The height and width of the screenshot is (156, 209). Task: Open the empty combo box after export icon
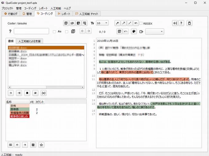155,31
